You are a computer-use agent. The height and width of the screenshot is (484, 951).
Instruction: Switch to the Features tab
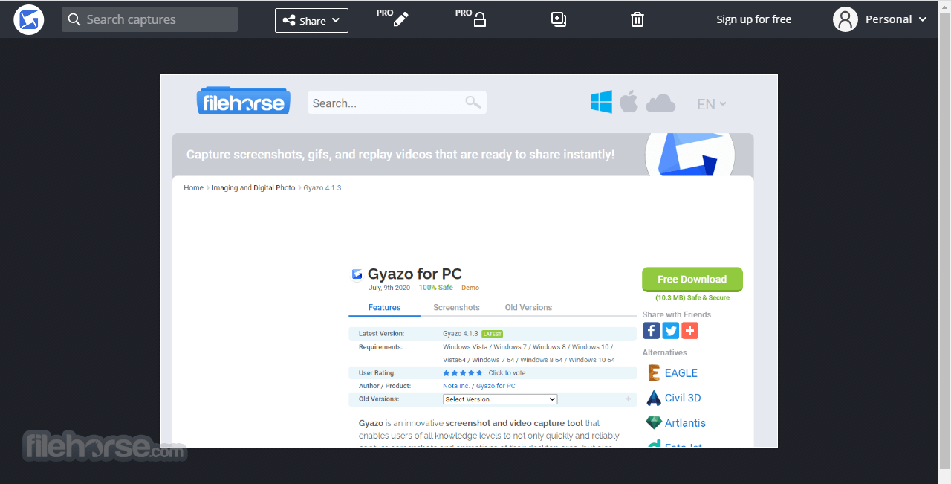click(x=384, y=308)
